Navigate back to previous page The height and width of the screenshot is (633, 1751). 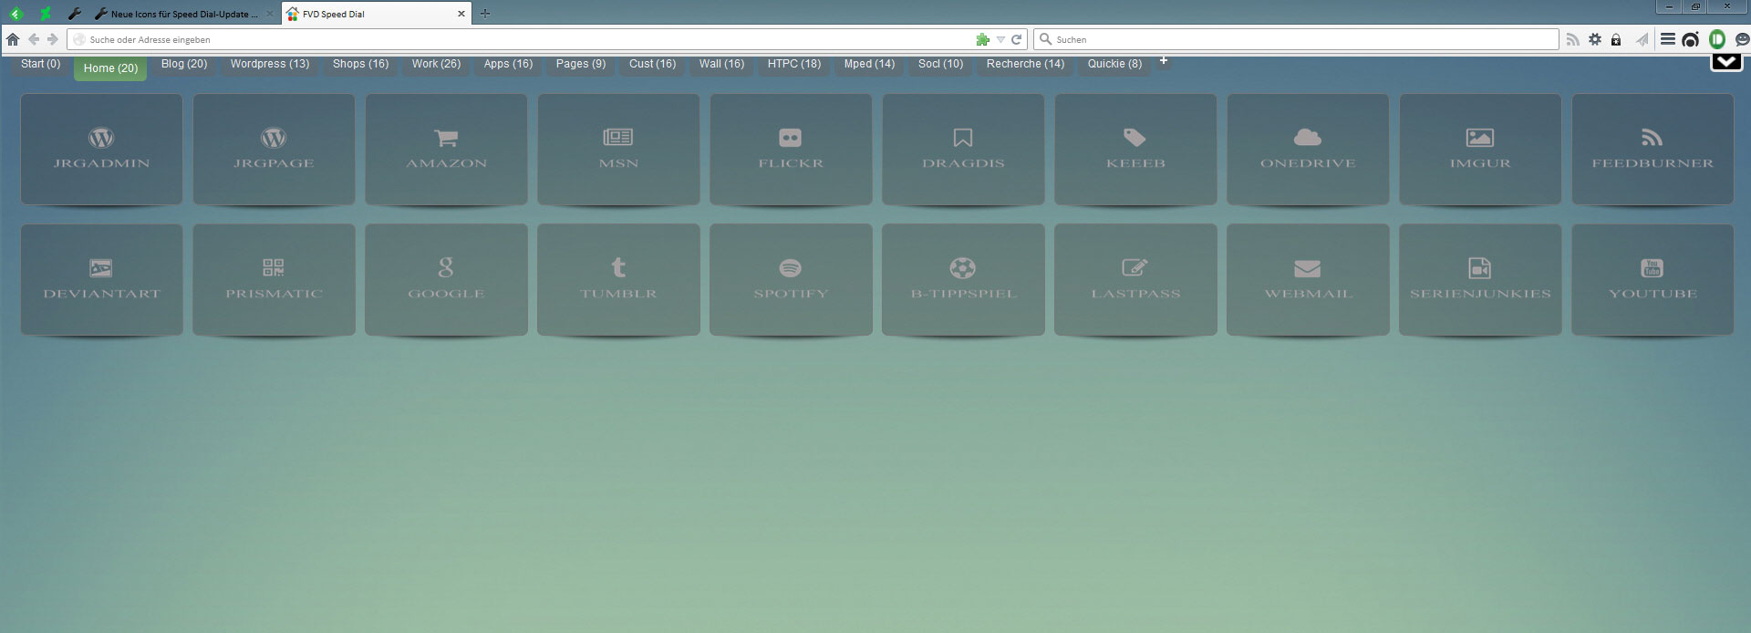pyautogui.click(x=34, y=39)
